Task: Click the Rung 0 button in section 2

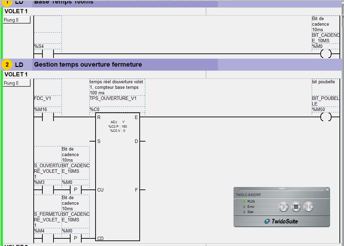Action: point(17,83)
